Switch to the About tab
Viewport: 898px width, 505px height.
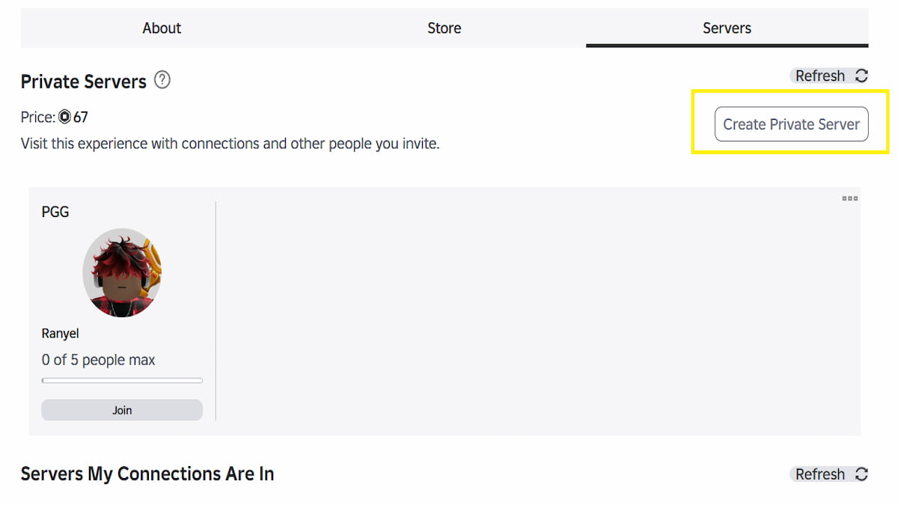pos(161,28)
